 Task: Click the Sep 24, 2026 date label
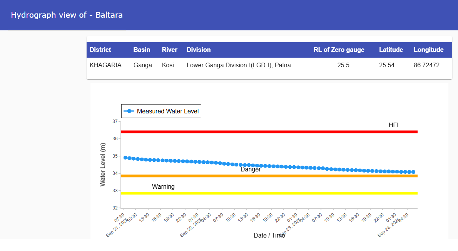point(389,227)
